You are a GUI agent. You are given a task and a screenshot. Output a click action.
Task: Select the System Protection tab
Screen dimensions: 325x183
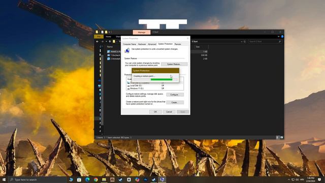point(166,44)
